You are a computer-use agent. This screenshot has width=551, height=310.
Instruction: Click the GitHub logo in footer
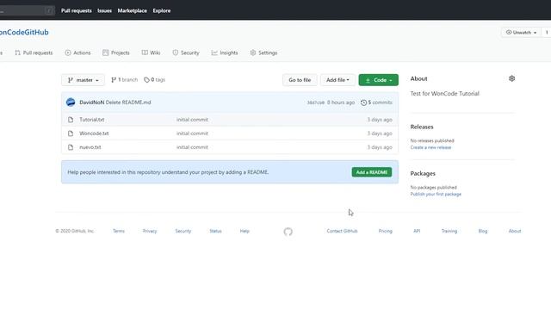click(x=288, y=232)
